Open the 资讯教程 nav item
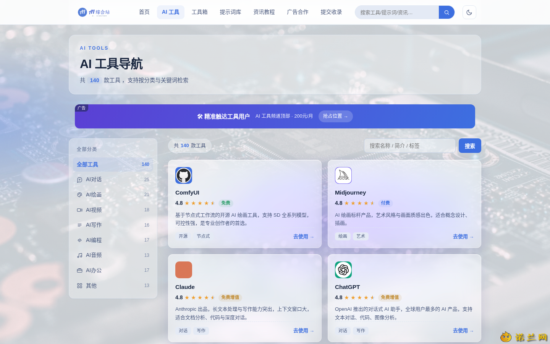Screen dimensions: 550x344 tap(264, 12)
